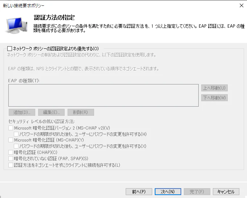The height and width of the screenshot is (198, 247).
Task: Click the 削除(R) button
Action: click(x=81, y=112)
